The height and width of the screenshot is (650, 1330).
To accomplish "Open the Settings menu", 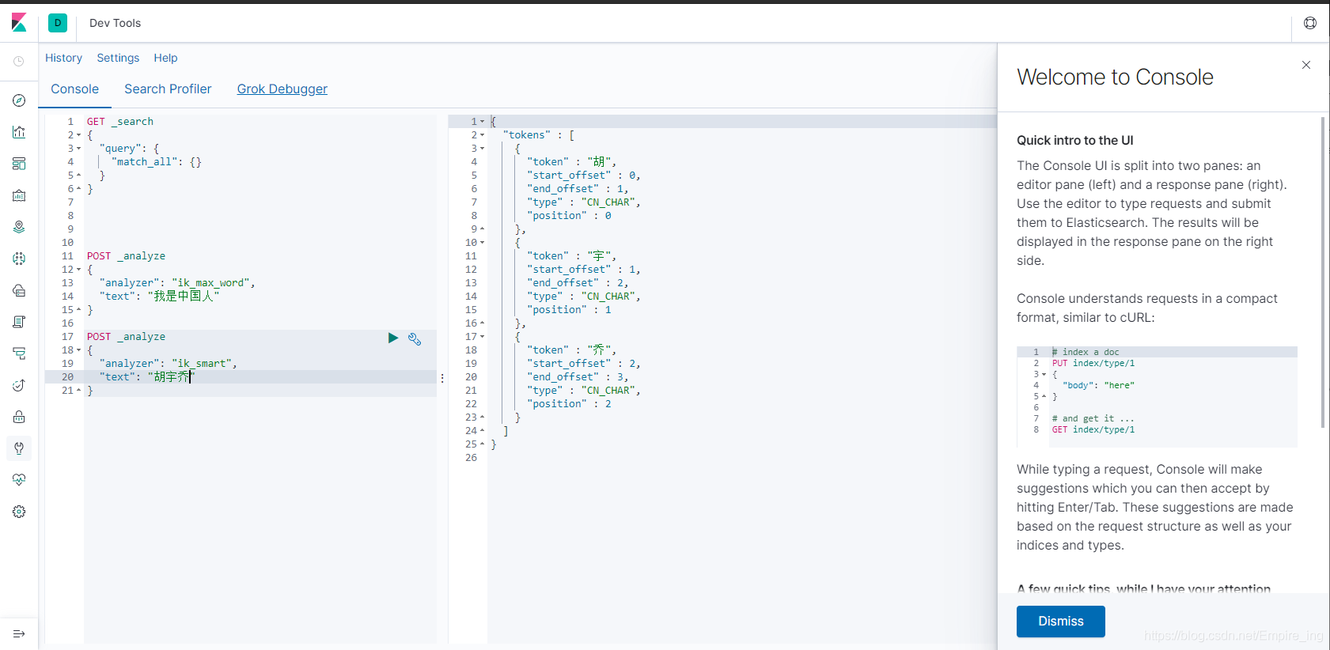I will pyautogui.click(x=118, y=58).
